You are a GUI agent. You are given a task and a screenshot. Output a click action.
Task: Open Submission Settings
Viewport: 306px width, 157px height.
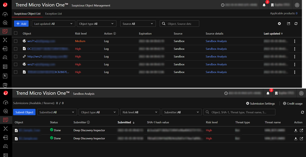[261, 103]
